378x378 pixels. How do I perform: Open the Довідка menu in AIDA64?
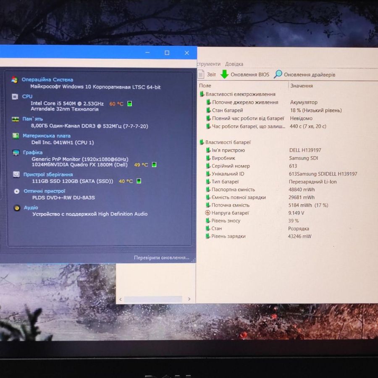point(234,64)
